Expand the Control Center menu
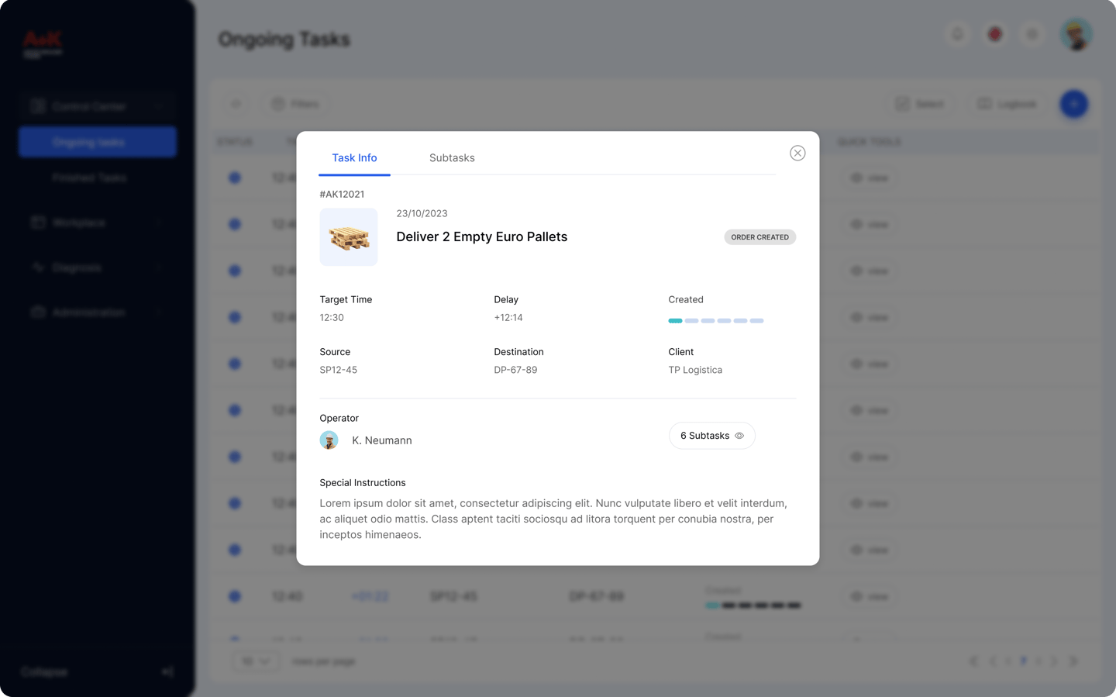Screen dimensions: 1116x697 97,106
